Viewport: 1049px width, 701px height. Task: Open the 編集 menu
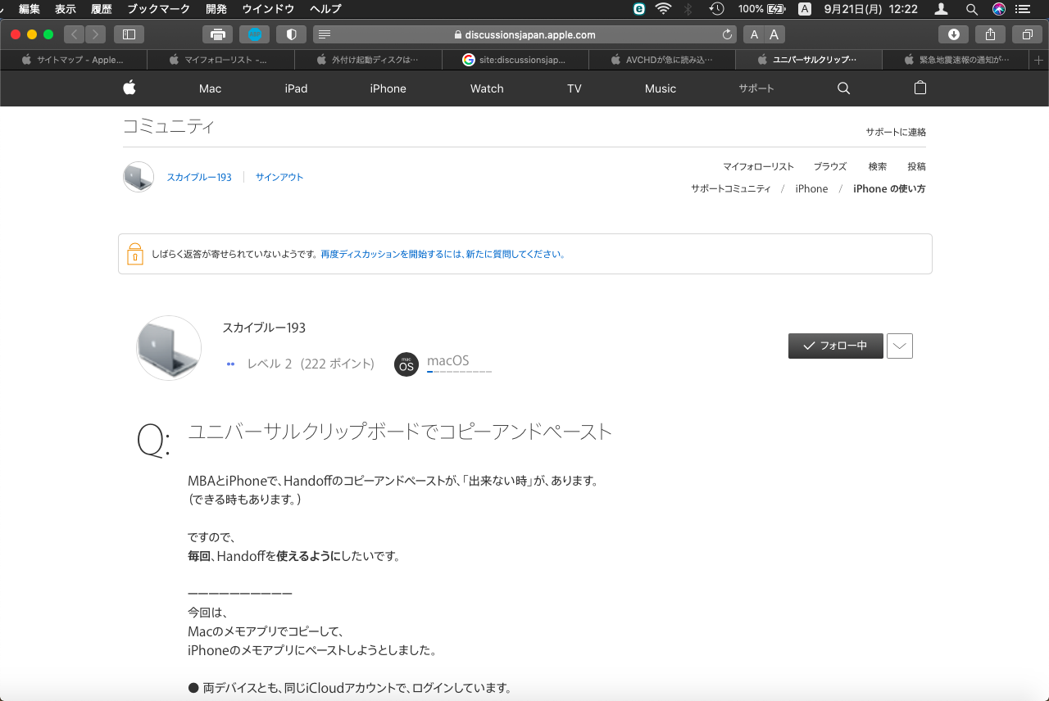pyautogui.click(x=30, y=9)
